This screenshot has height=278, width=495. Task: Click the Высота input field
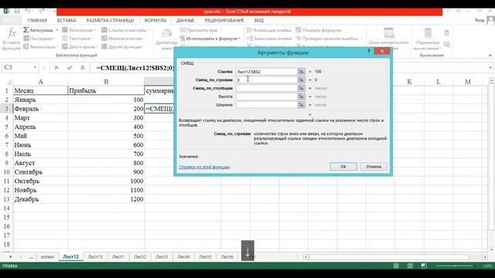coord(266,97)
